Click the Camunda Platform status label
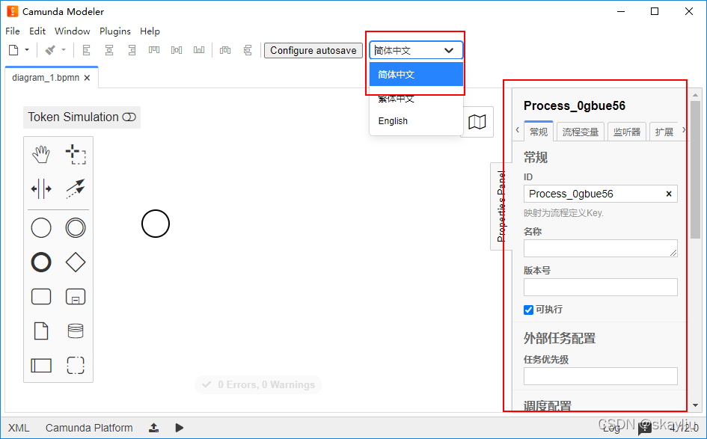The image size is (707, 439). pos(89,428)
